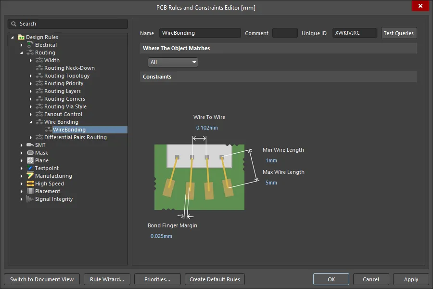Select Routing Via Style in tree
The width and height of the screenshot is (433, 289).
tap(65, 106)
